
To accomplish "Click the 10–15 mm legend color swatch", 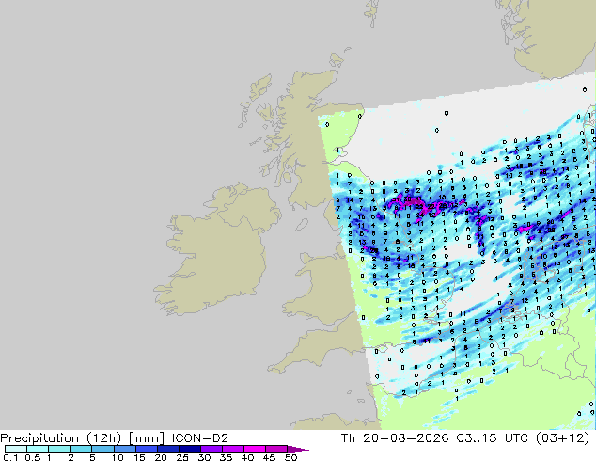I will tap(124, 449).
